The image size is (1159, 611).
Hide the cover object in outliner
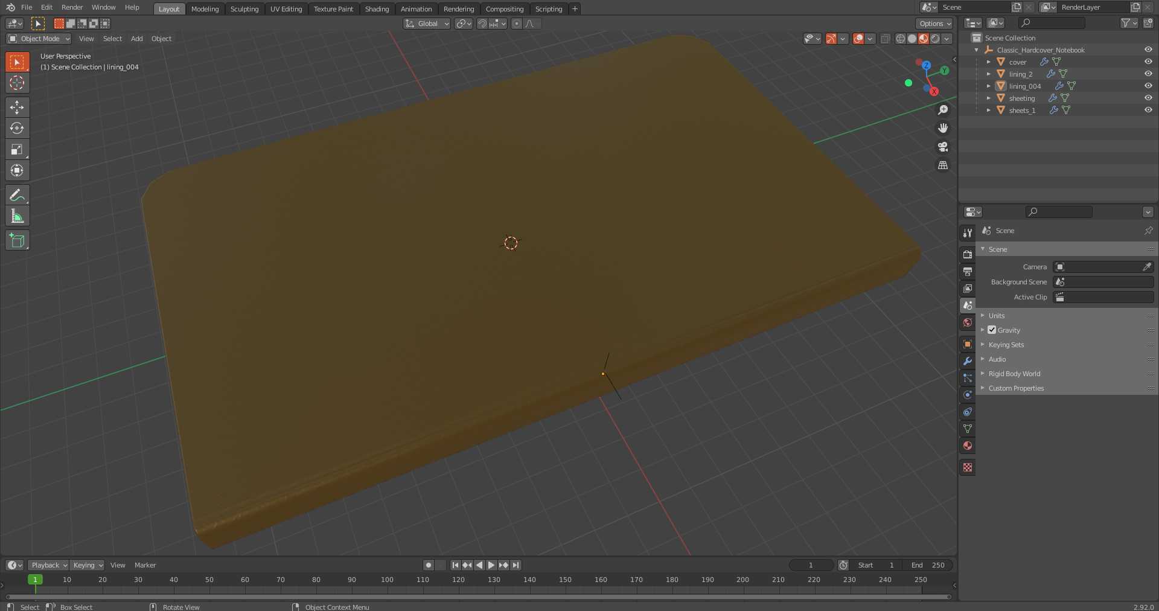click(x=1148, y=62)
